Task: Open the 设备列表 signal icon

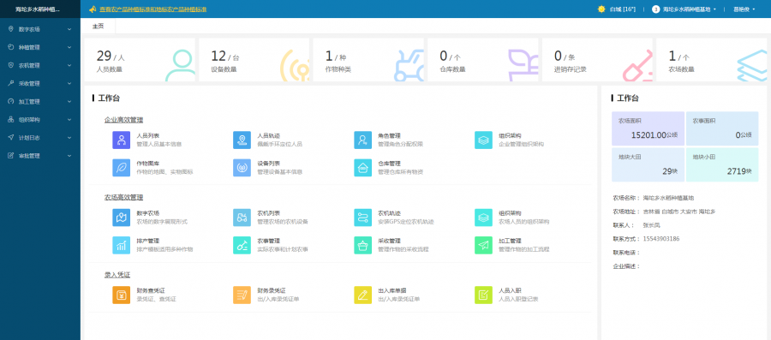Action: [242, 168]
